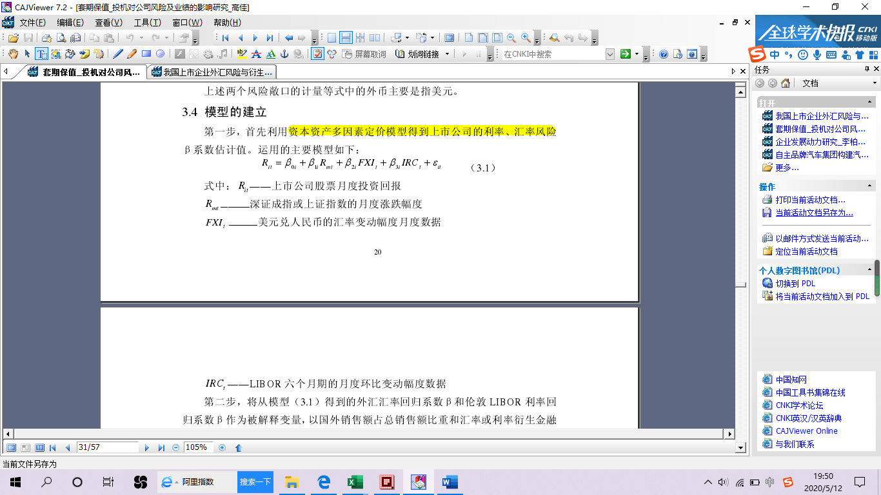Click the blue up arrow in bottom bar

coord(238,447)
